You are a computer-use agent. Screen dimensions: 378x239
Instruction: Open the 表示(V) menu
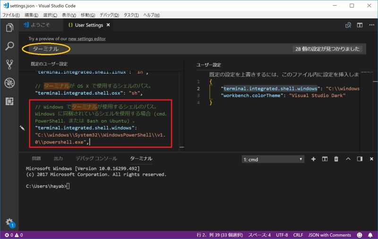tap(69, 15)
